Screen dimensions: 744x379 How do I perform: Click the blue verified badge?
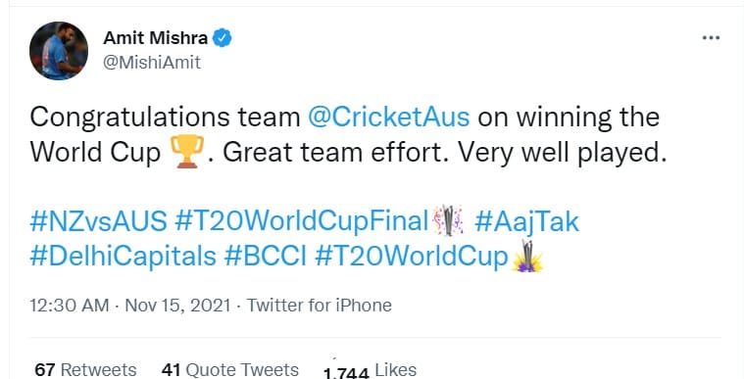pos(223,38)
